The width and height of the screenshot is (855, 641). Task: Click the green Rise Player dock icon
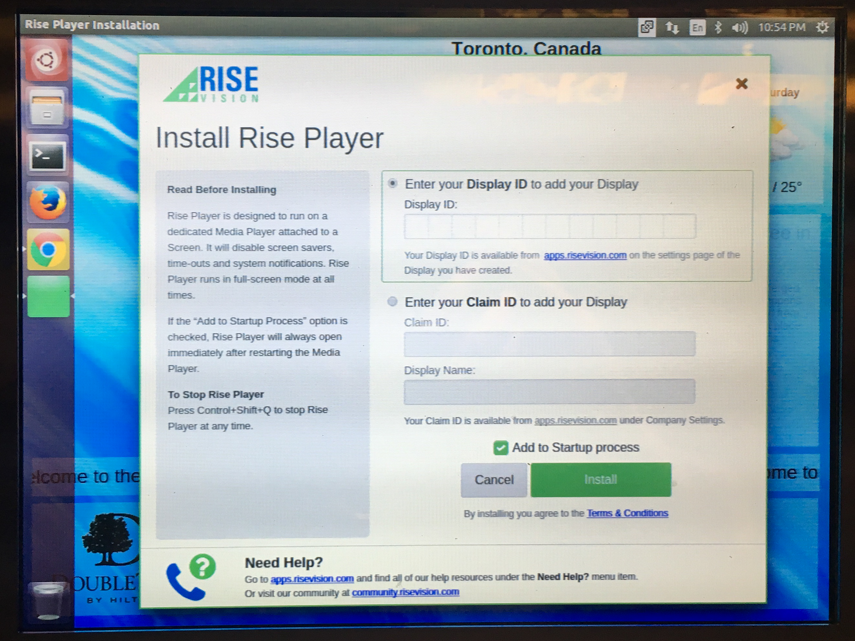click(x=49, y=297)
